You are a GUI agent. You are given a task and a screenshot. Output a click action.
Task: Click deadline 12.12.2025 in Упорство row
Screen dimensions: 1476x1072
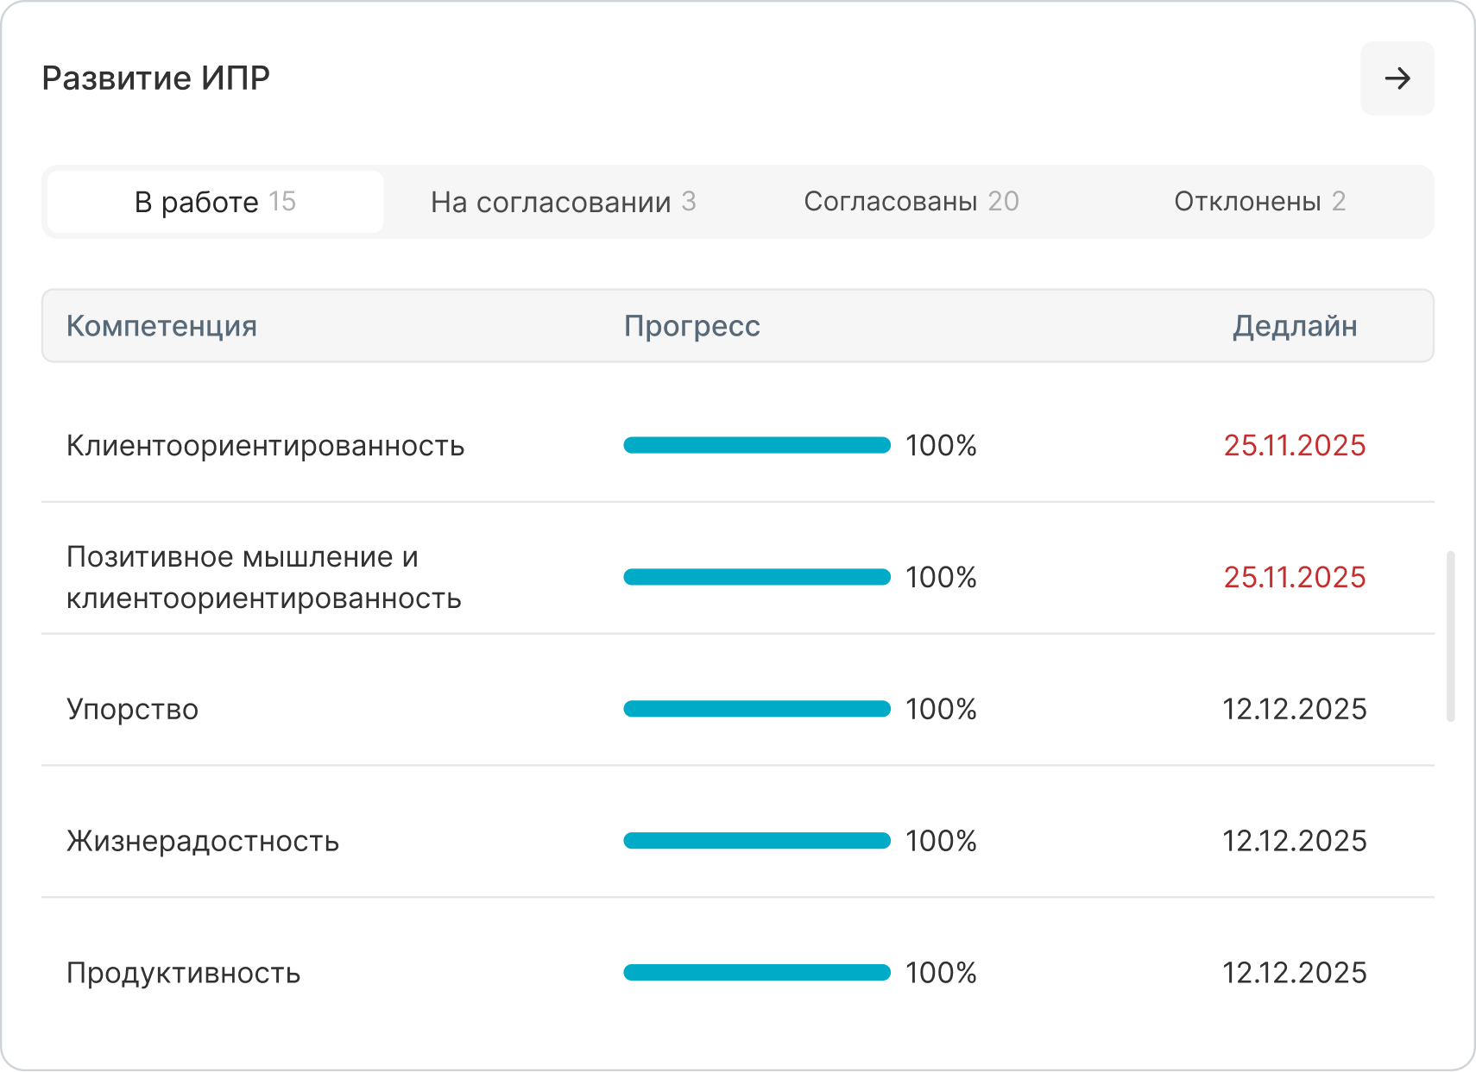pyautogui.click(x=1295, y=709)
